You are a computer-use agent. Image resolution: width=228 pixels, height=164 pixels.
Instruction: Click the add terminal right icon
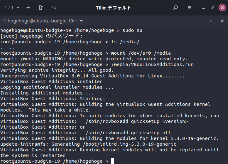[x=41, y=8]
